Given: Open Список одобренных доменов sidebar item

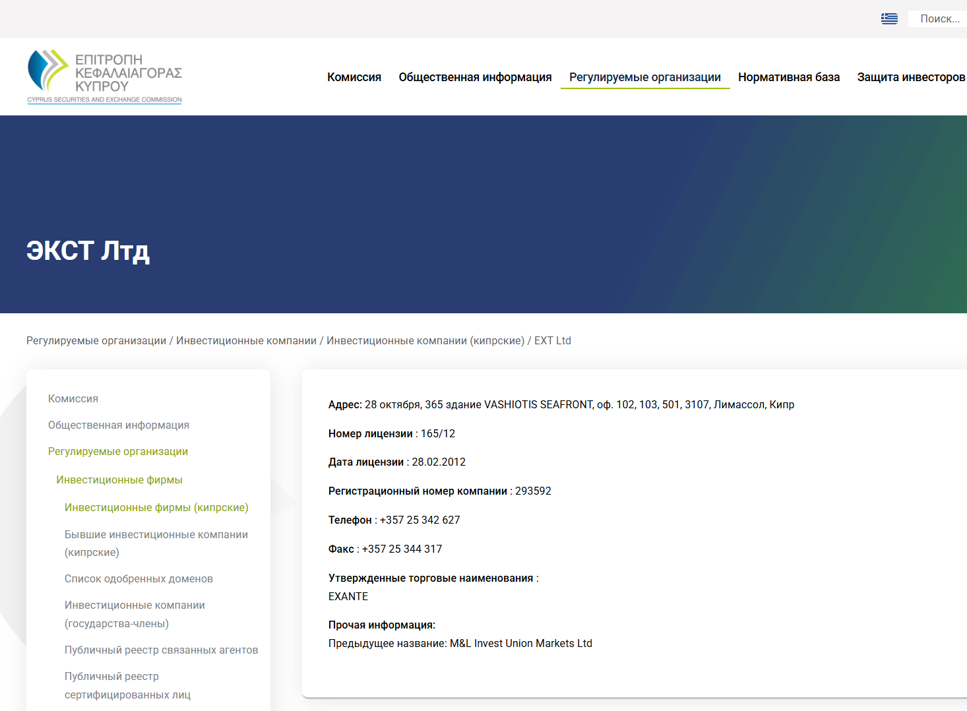Looking at the screenshot, I should click(x=139, y=578).
